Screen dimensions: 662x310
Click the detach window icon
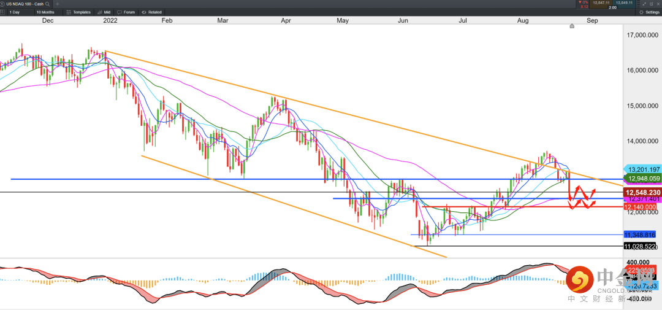(652, 4)
